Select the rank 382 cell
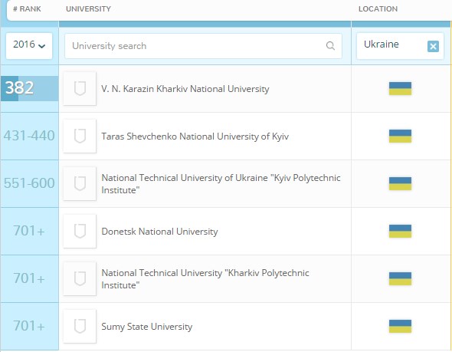This screenshot has height=352, width=452. click(29, 88)
